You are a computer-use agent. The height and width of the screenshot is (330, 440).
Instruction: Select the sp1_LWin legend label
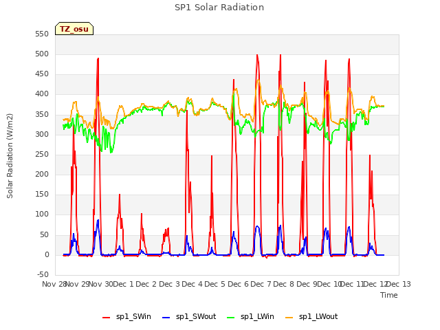coord(257,316)
